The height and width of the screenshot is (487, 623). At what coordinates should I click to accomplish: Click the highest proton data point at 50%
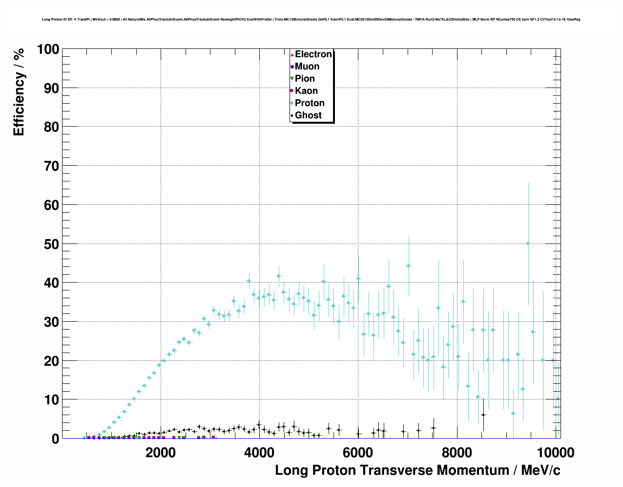click(x=528, y=243)
